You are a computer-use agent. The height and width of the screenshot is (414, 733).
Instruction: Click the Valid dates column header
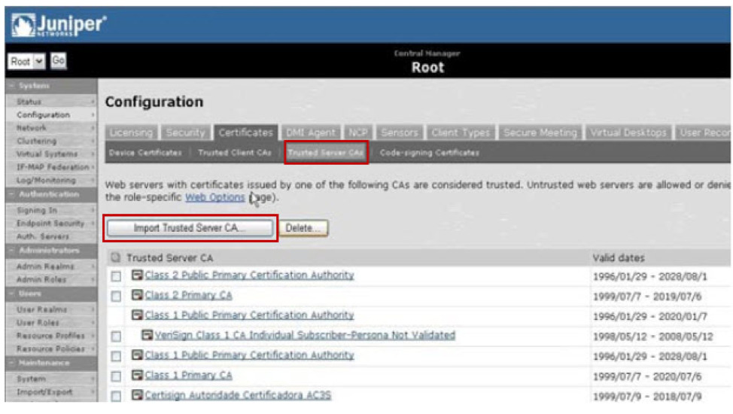pyautogui.click(x=619, y=257)
